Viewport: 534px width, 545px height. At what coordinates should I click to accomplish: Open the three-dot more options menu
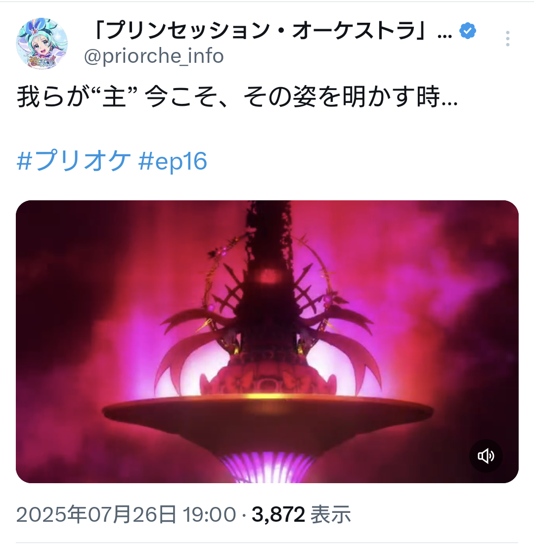tap(508, 39)
